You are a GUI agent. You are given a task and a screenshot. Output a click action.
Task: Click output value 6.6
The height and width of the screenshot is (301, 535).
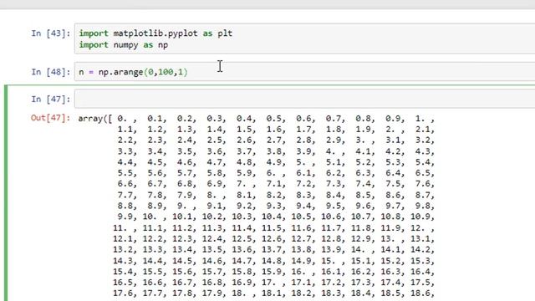pyautogui.click(x=125, y=184)
